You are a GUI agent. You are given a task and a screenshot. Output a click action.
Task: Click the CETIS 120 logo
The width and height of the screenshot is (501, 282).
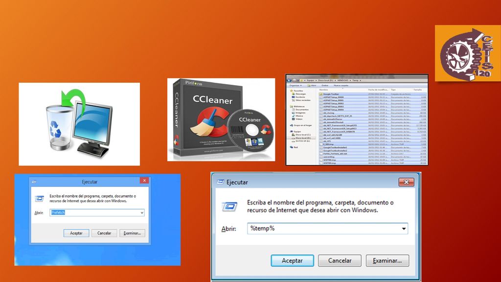click(x=468, y=53)
